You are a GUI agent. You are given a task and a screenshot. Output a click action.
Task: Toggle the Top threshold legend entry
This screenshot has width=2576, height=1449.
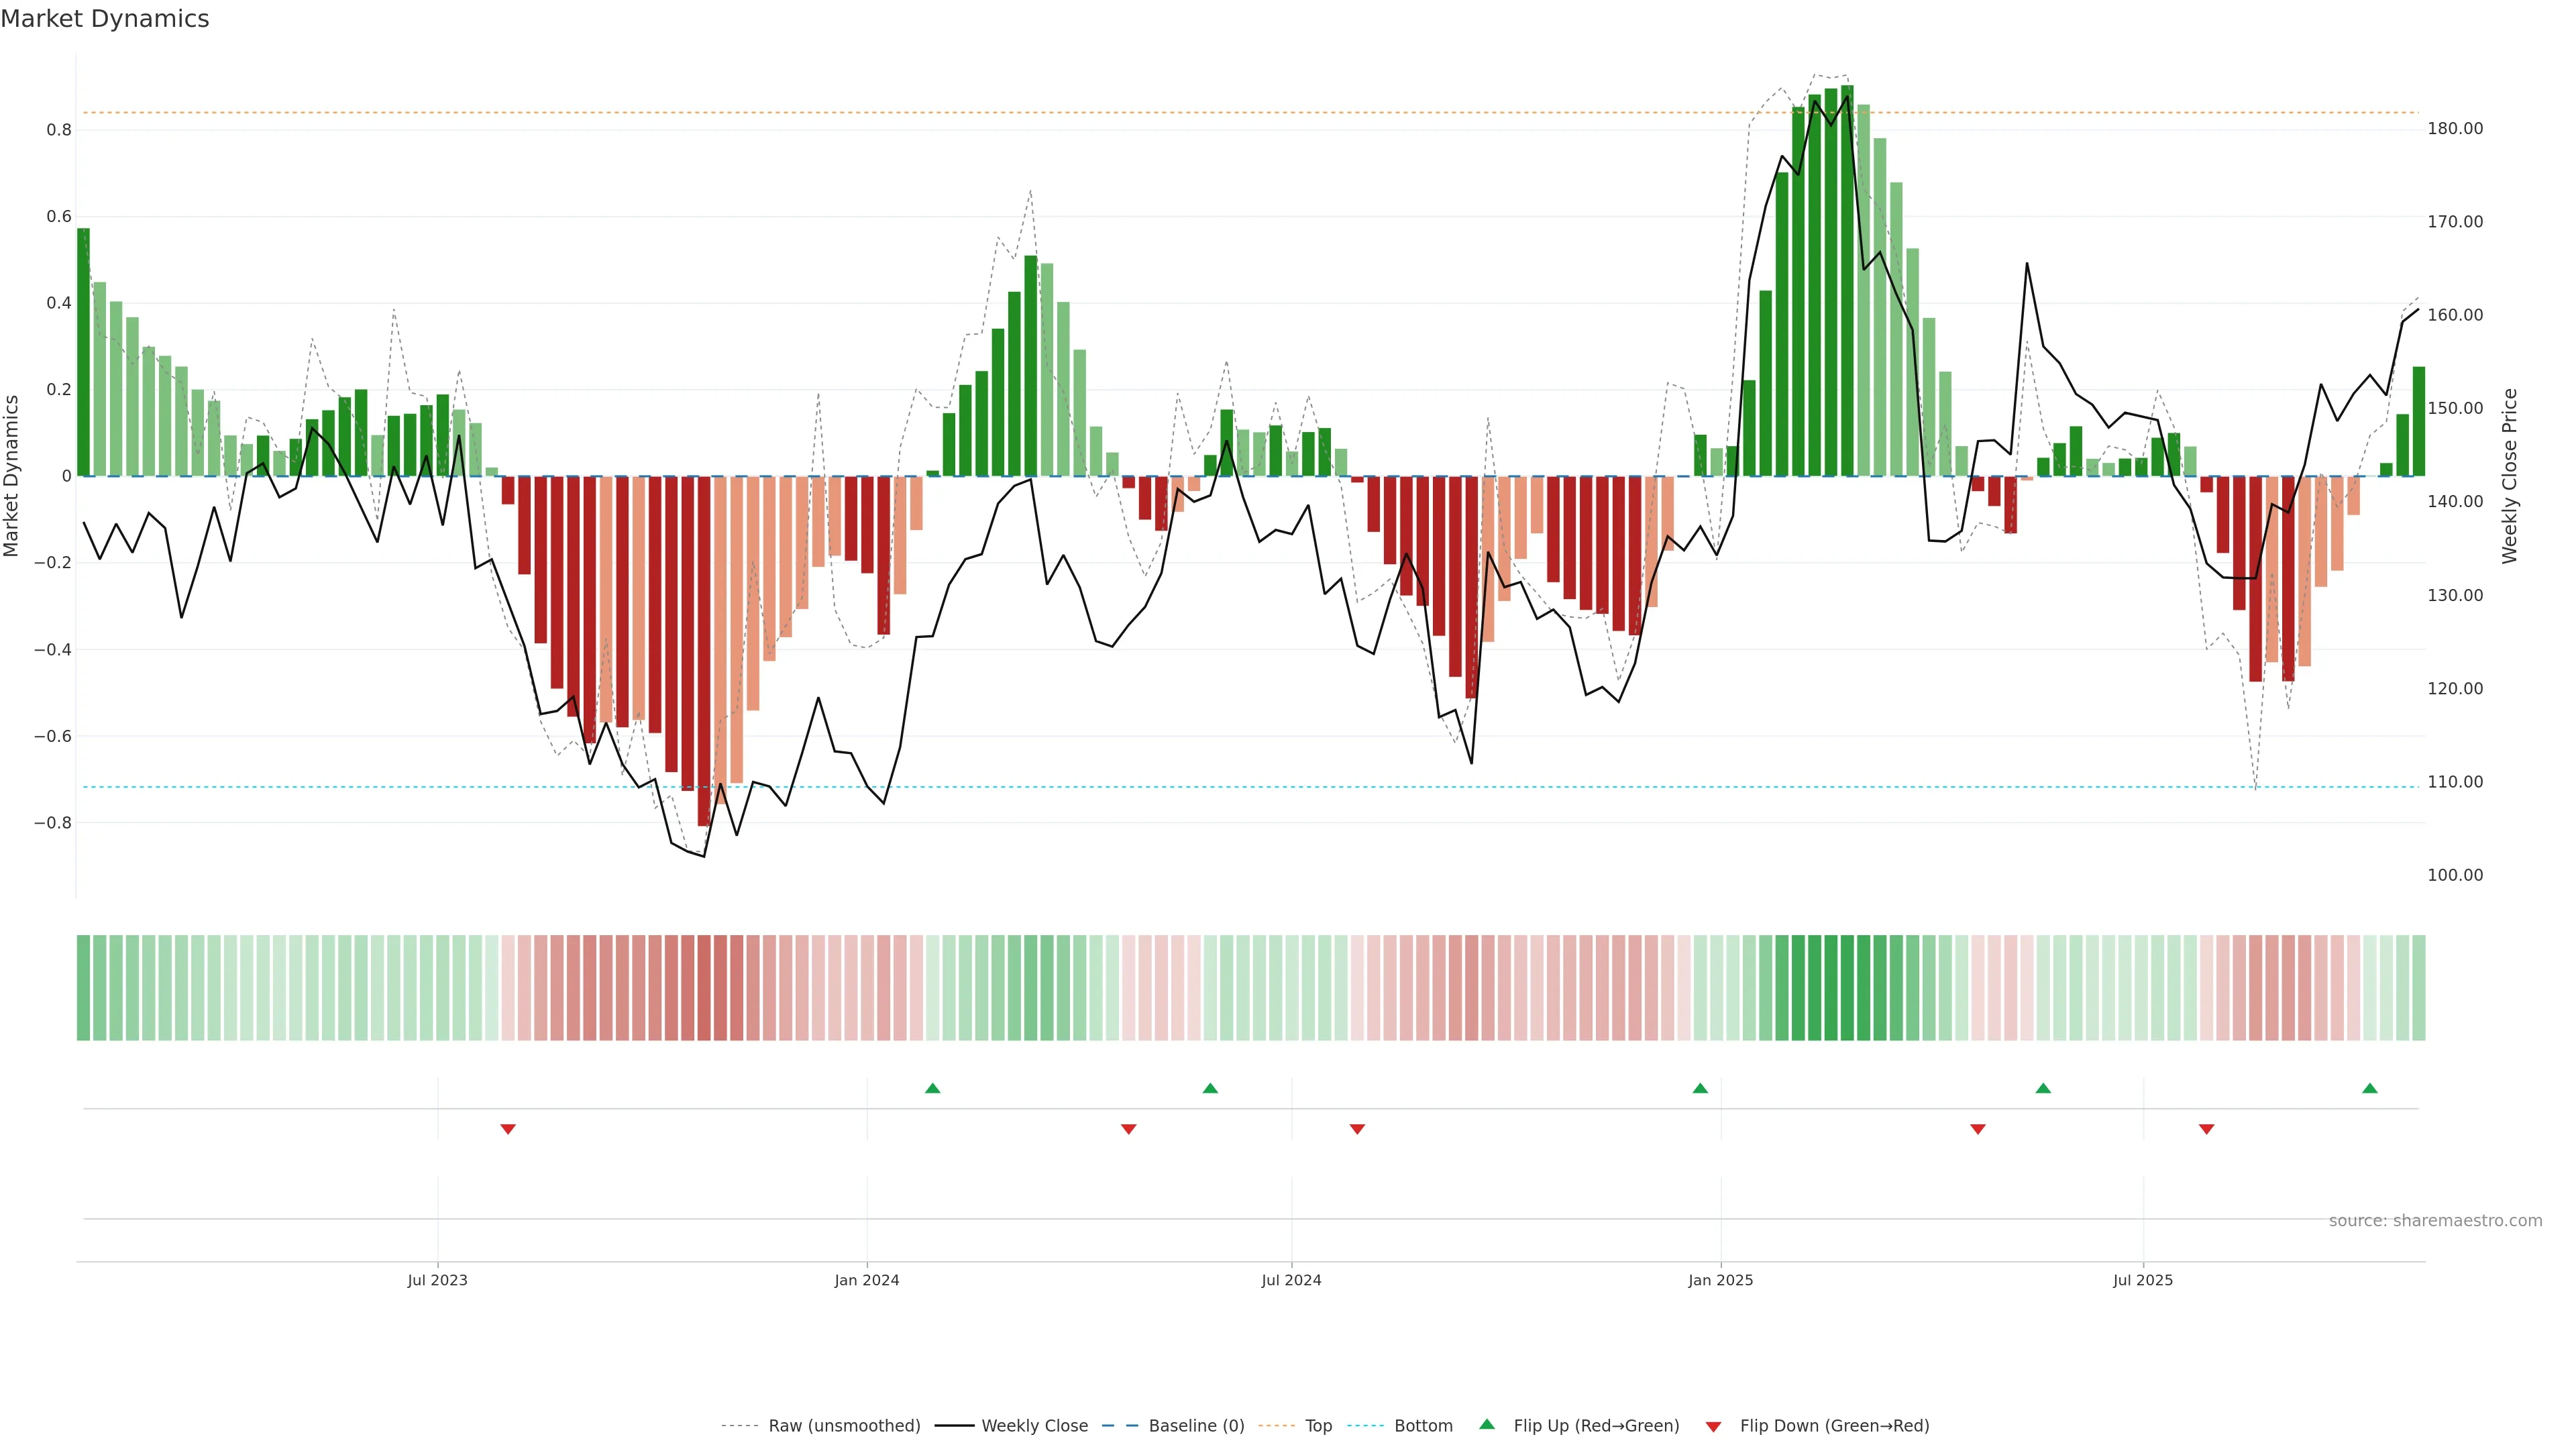(x=1318, y=1426)
